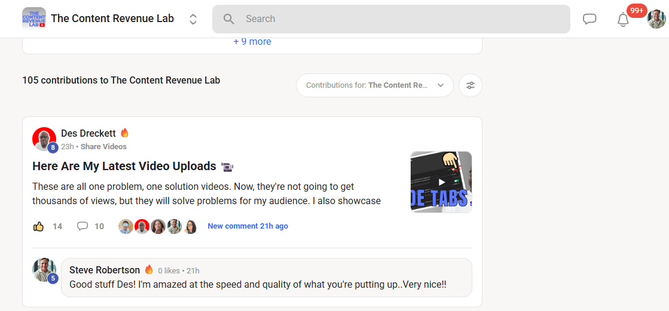Click Des Dreckett author name
Screen dimensions: 669x311
pos(88,133)
